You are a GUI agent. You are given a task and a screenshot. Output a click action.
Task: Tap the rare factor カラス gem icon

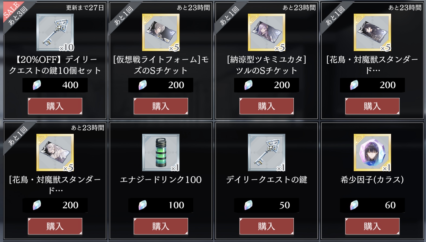tap(372, 153)
